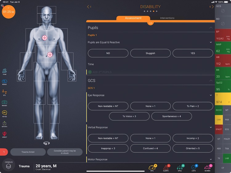This screenshot has height=173, width=231.
Task: Open the Reports share icon
Action: 4,124
